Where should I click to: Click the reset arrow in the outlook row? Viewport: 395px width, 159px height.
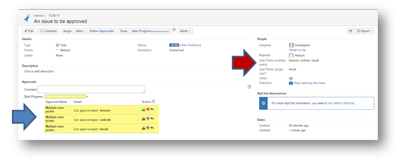pyautogui.click(x=152, y=119)
